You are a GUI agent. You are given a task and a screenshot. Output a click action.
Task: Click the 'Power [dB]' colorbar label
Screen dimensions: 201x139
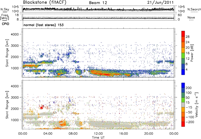pos(192,53)
